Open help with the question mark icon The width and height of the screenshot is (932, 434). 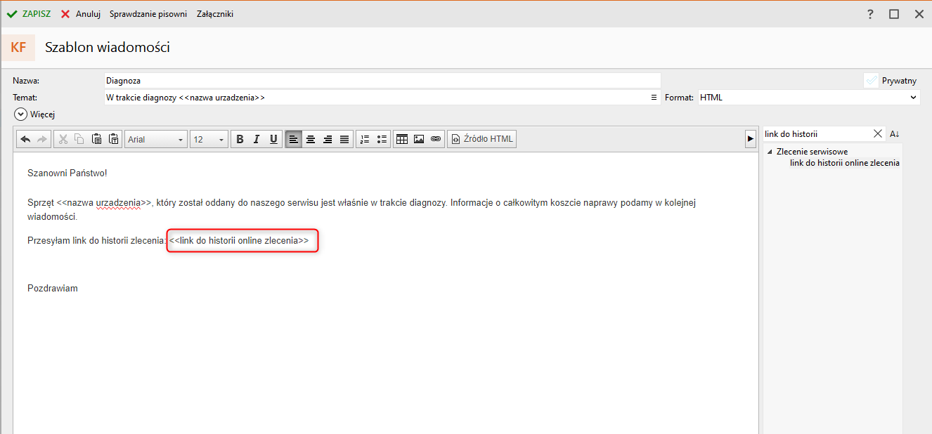tap(870, 14)
